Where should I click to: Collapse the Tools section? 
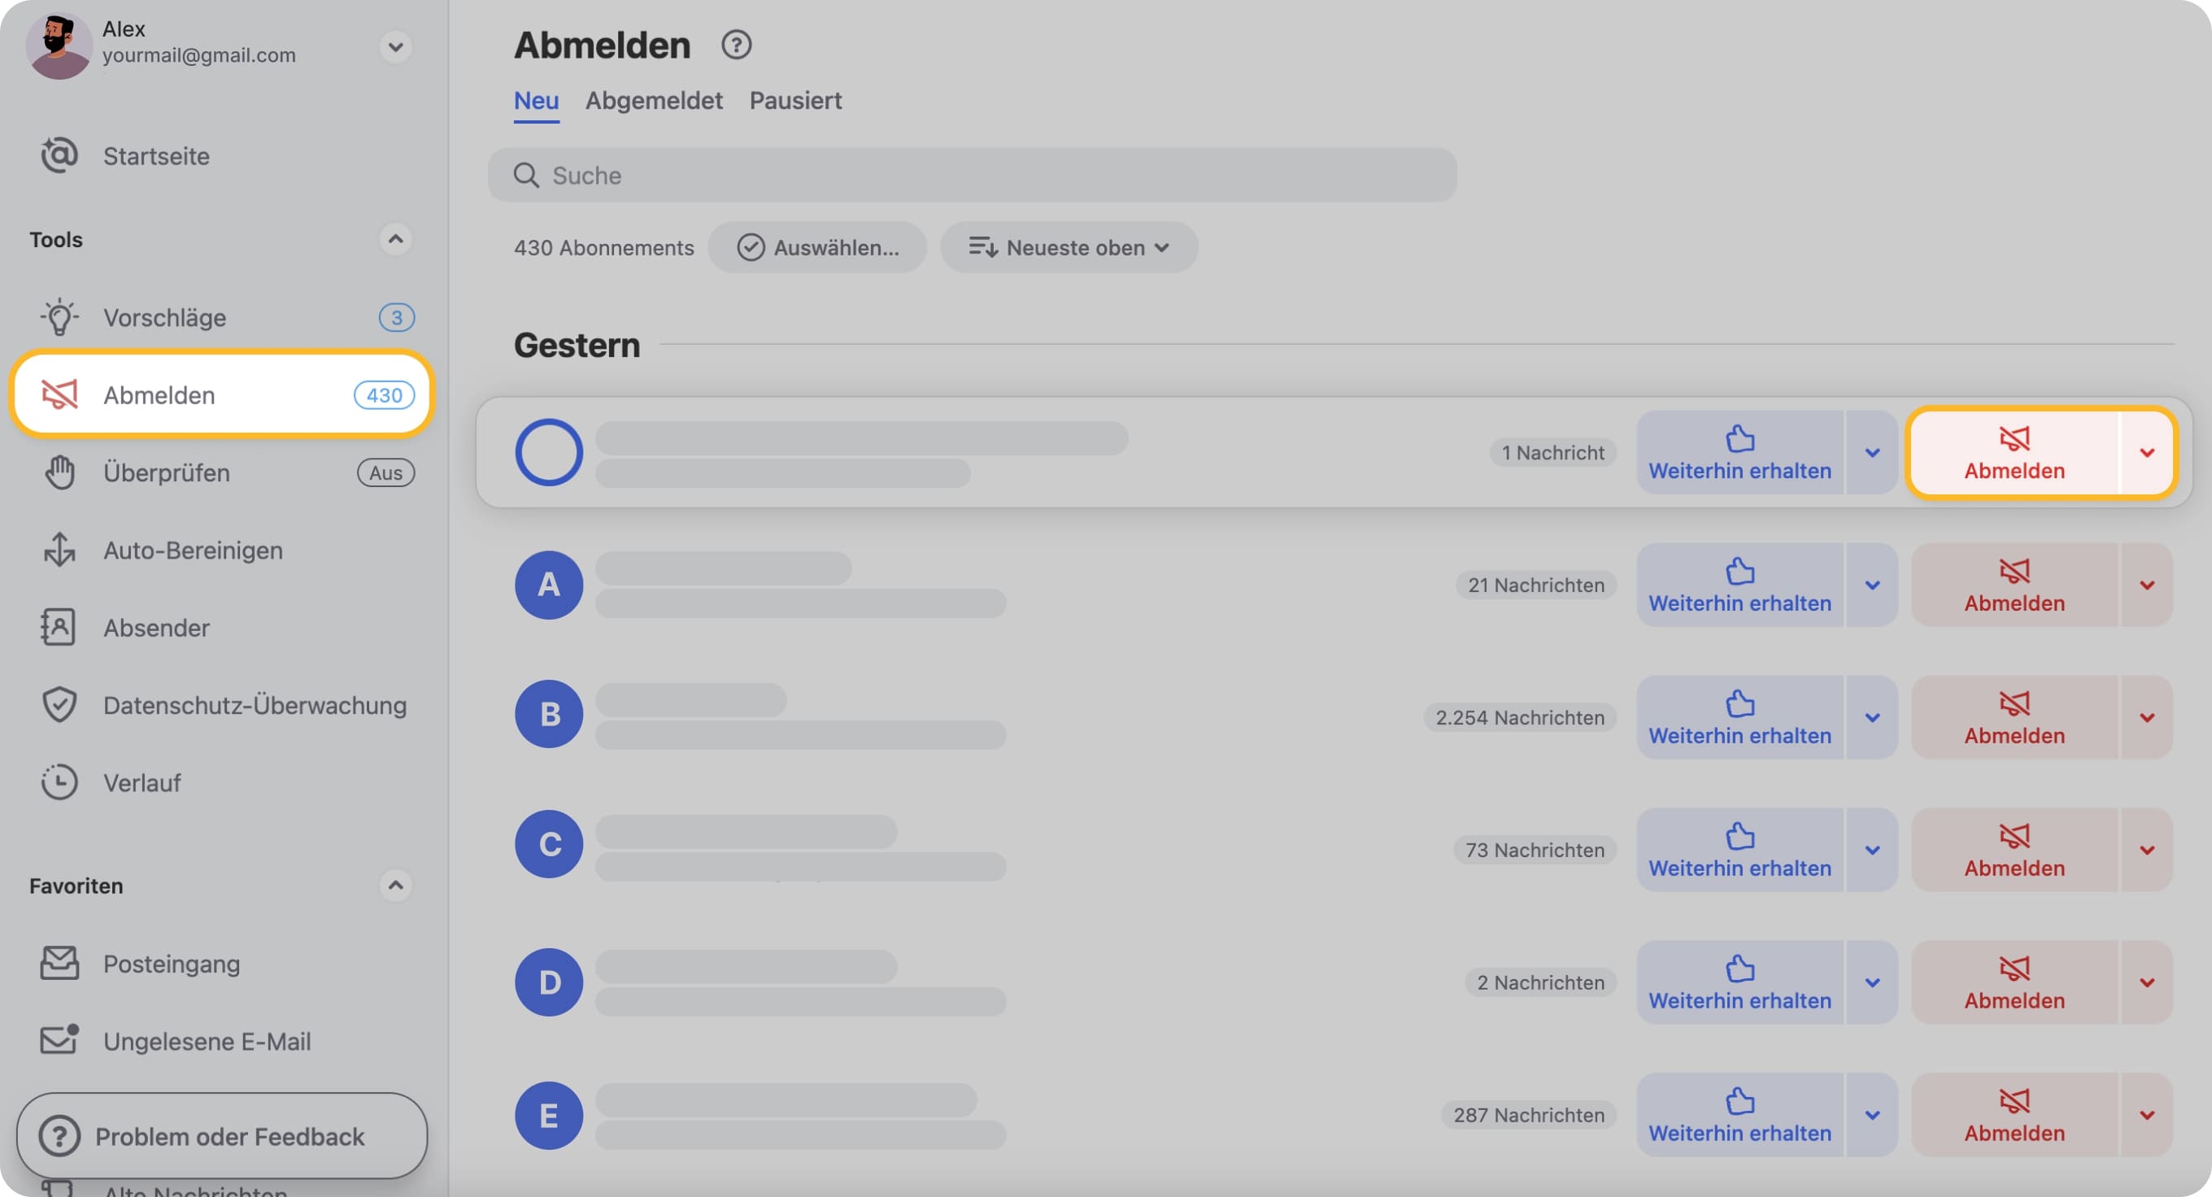[x=396, y=240]
